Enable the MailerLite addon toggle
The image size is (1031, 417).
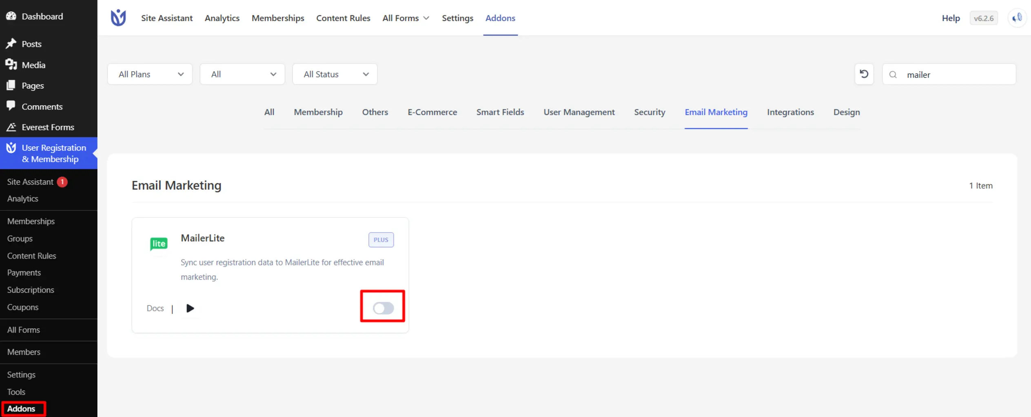383,308
